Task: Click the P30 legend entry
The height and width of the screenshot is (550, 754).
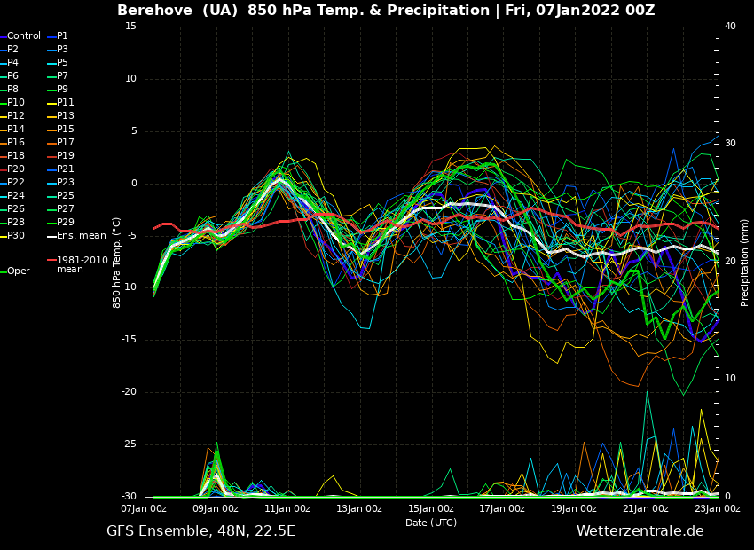Action: tap(16, 236)
